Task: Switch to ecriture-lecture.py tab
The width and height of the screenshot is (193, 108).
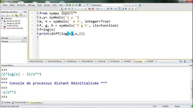Action: [36, 61]
